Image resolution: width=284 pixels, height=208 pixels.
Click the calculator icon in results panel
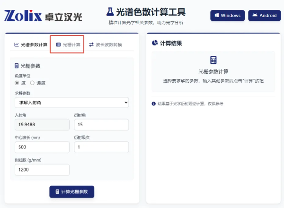(213, 60)
